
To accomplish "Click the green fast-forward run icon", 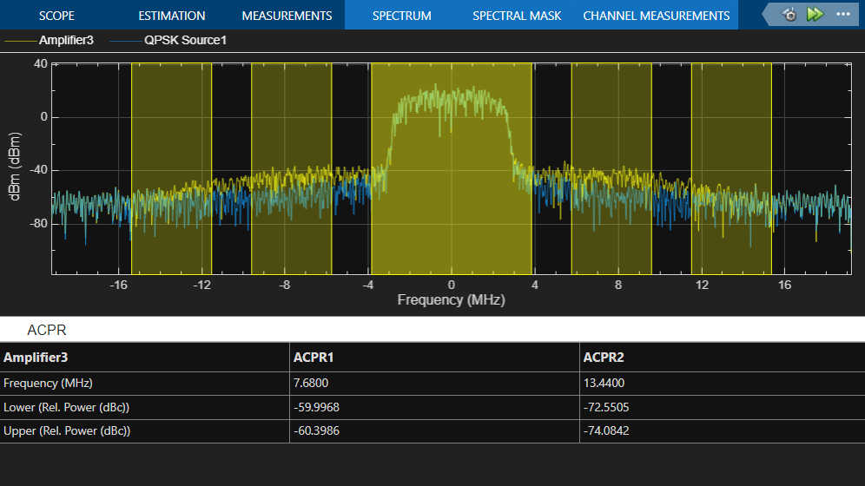I will click(x=815, y=15).
